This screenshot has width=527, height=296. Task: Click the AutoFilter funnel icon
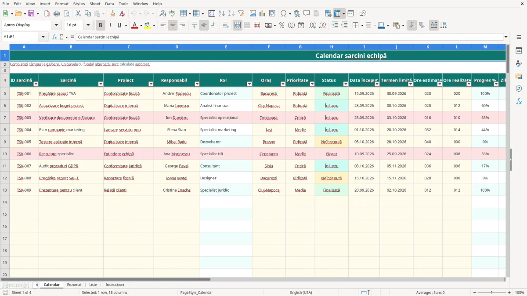[x=241, y=14]
